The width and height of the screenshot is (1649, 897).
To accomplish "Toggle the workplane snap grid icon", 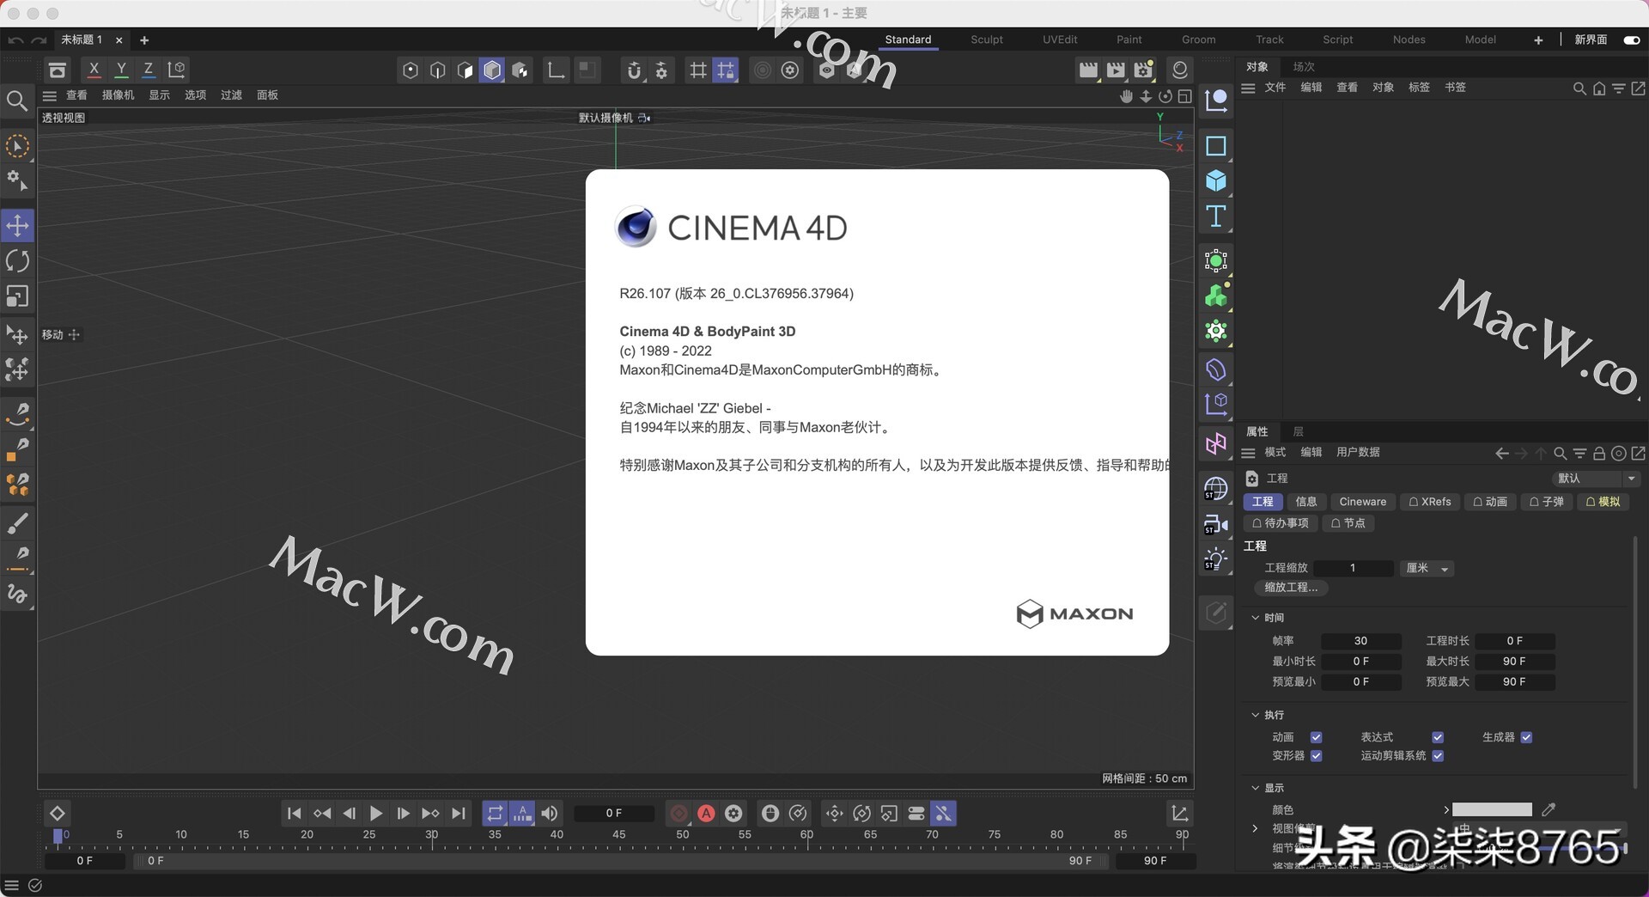I will pos(726,70).
